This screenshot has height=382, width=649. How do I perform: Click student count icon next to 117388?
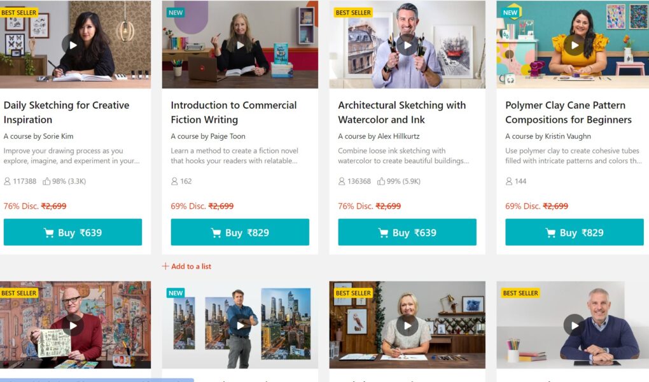(7, 181)
